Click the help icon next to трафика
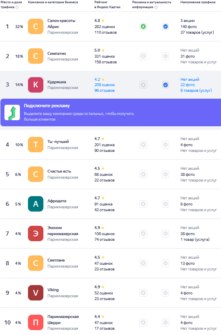This screenshot has height=335, width=221. (17, 7)
